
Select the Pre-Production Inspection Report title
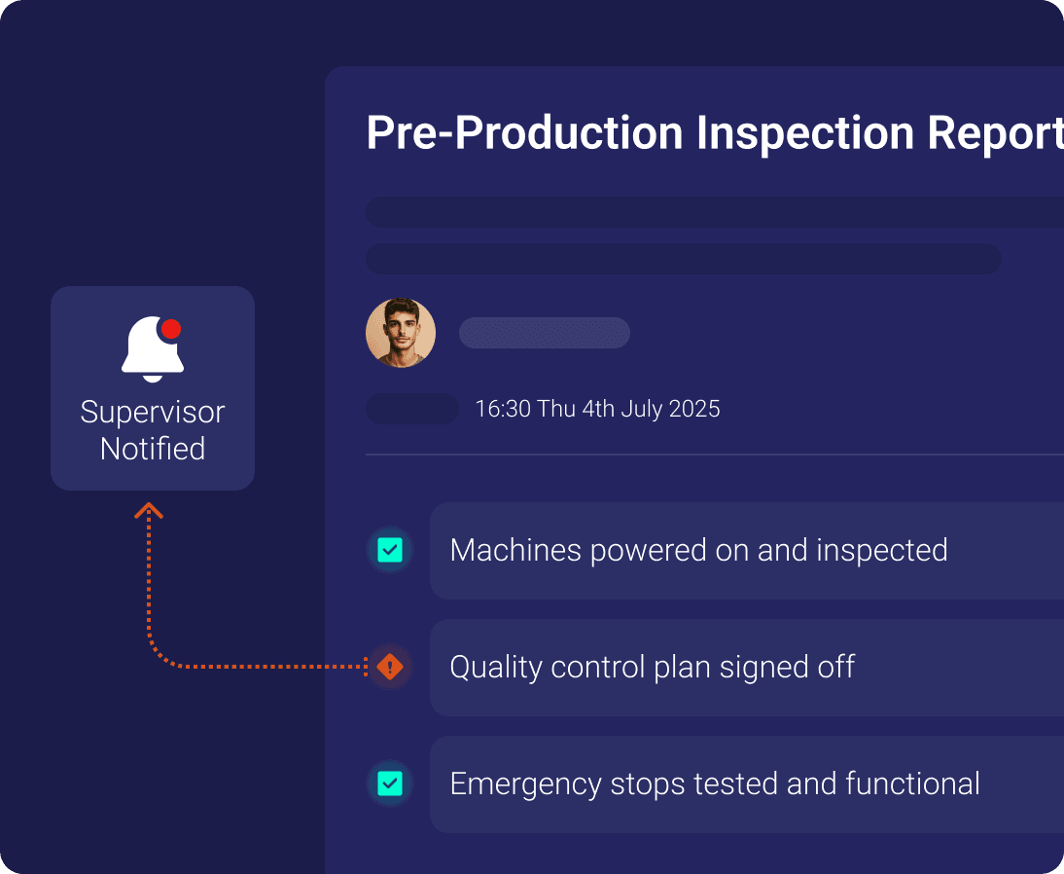point(714,134)
